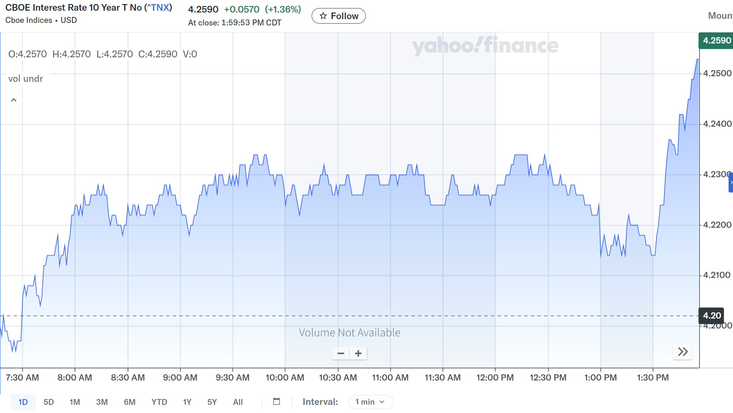Click the vol undr indicator label

[x=25, y=79]
